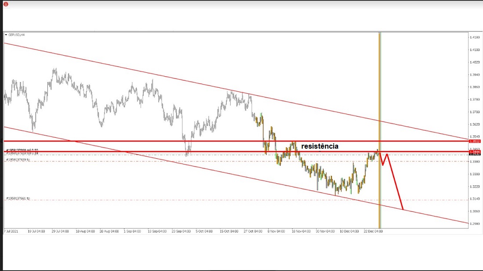Viewport: 483px width, 271px height.
Task: Click the '1 Sep 04:00' time axis label
Action: click(x=132, y=231)
